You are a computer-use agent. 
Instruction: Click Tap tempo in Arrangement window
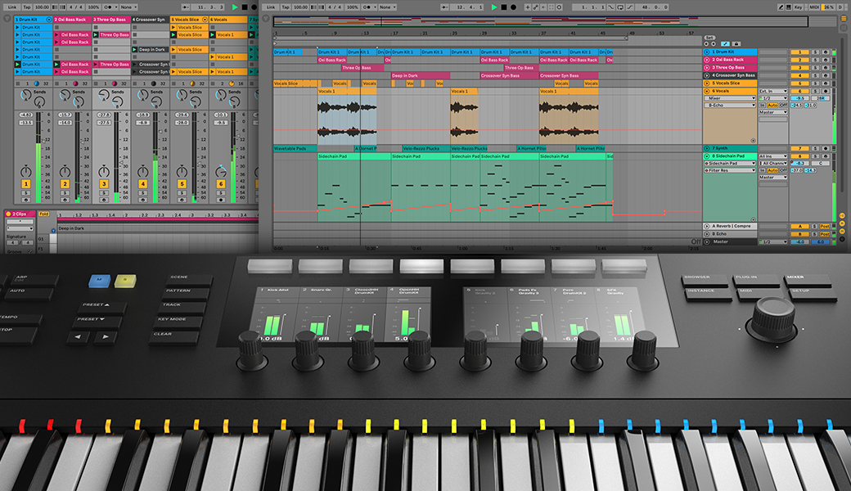286,7
